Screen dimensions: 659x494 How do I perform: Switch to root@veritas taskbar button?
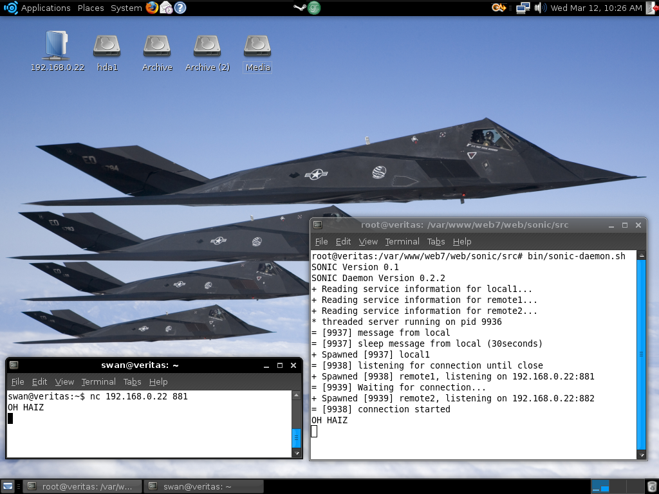click(x=82, y=486)
